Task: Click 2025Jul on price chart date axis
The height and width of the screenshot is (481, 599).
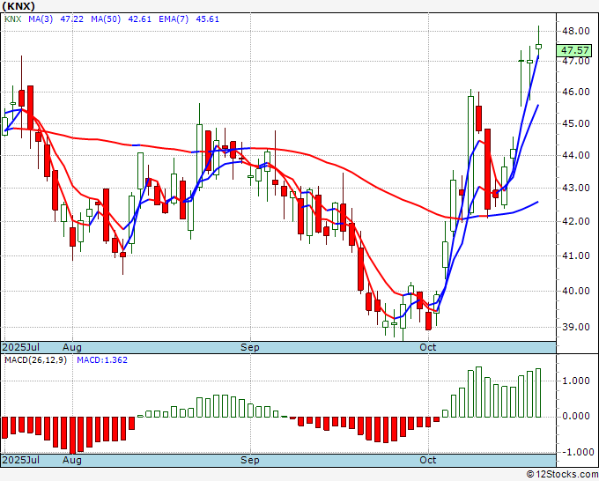Action: pos(21,347)
